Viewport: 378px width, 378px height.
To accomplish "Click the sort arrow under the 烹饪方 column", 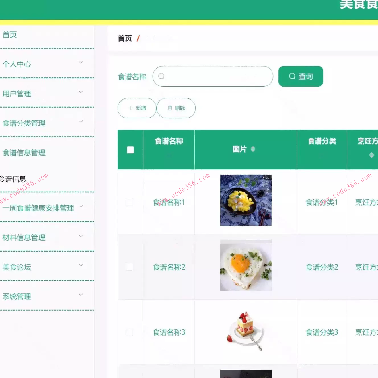I will [372, 155].
